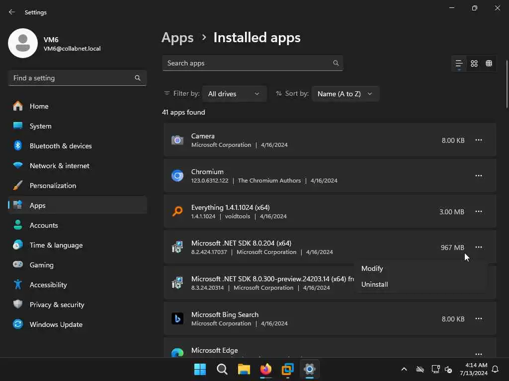Click the muted volume tray icon
The width and height of the screenshot is (509, 381).
pos(449,369)
